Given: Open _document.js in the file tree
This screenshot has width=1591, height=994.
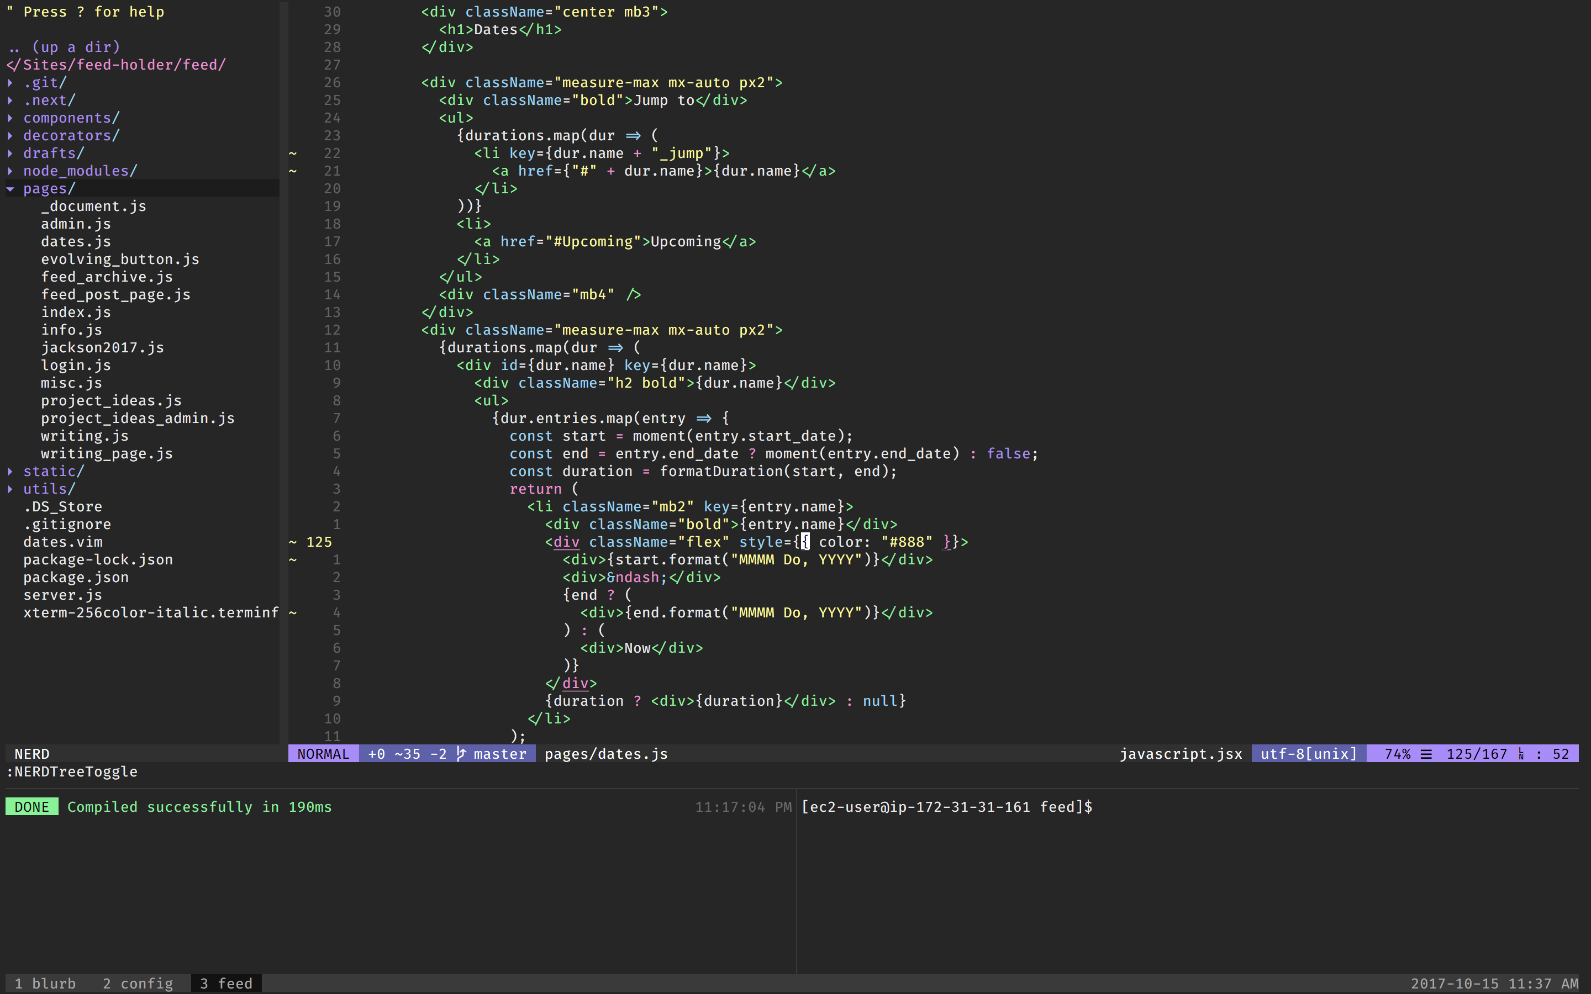Looking at the screenshot, I should tap(93, 207).
